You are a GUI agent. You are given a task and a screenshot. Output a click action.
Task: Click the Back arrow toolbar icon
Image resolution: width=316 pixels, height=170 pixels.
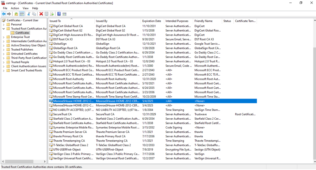coord(4,14)
